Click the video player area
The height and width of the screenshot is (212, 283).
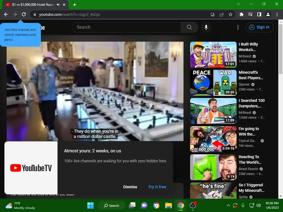pos(95,91)
